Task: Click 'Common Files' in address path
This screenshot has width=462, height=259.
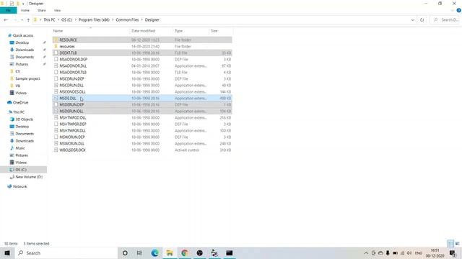Action: [127, 20]
